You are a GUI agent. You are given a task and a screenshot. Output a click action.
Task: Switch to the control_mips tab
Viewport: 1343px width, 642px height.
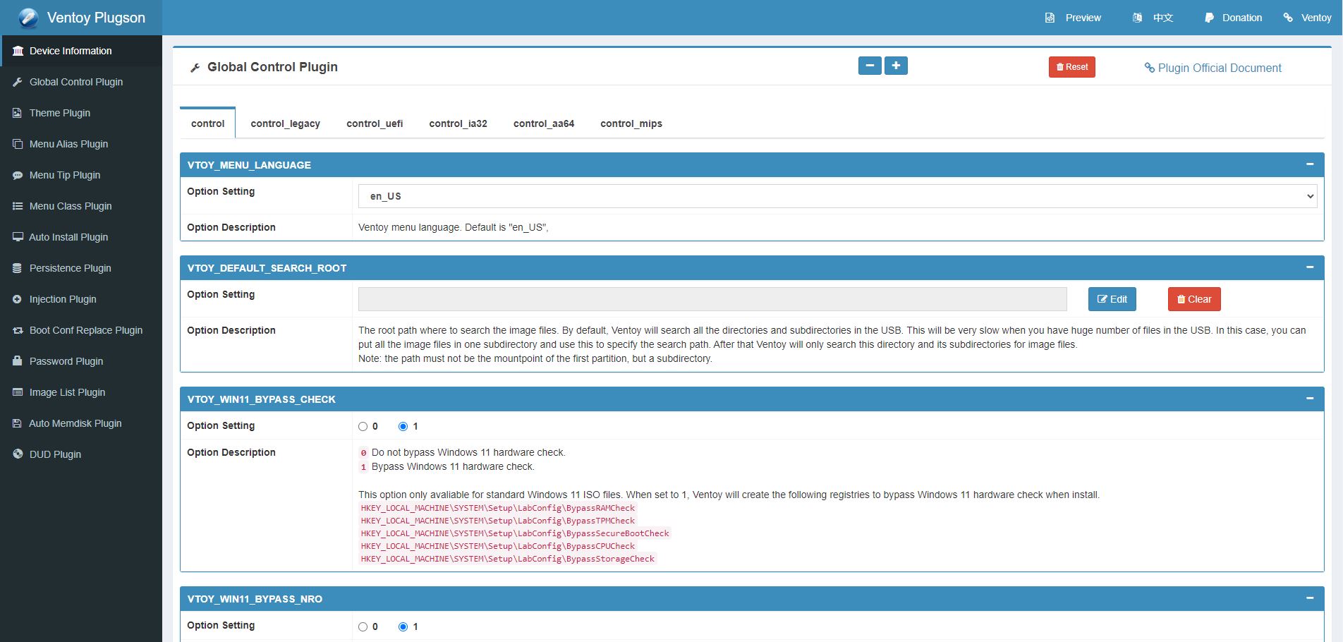pos(631,123)
